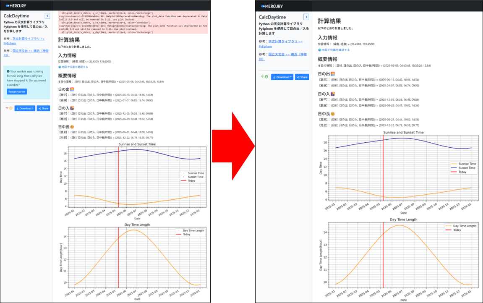The image size is (483, 303).
Task: Click the green worker status face icon in the right screenshot
Action: [266, 77]
